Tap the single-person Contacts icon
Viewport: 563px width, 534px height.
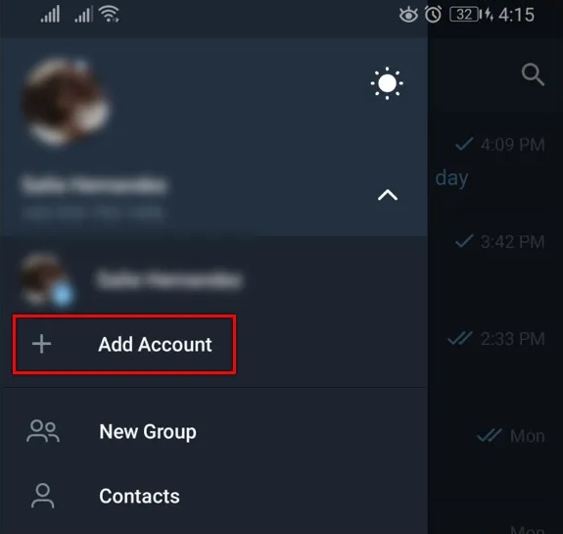click(43, 496)
